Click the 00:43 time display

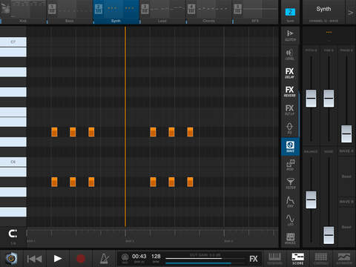pyautogui.click(x=139, y=257)
